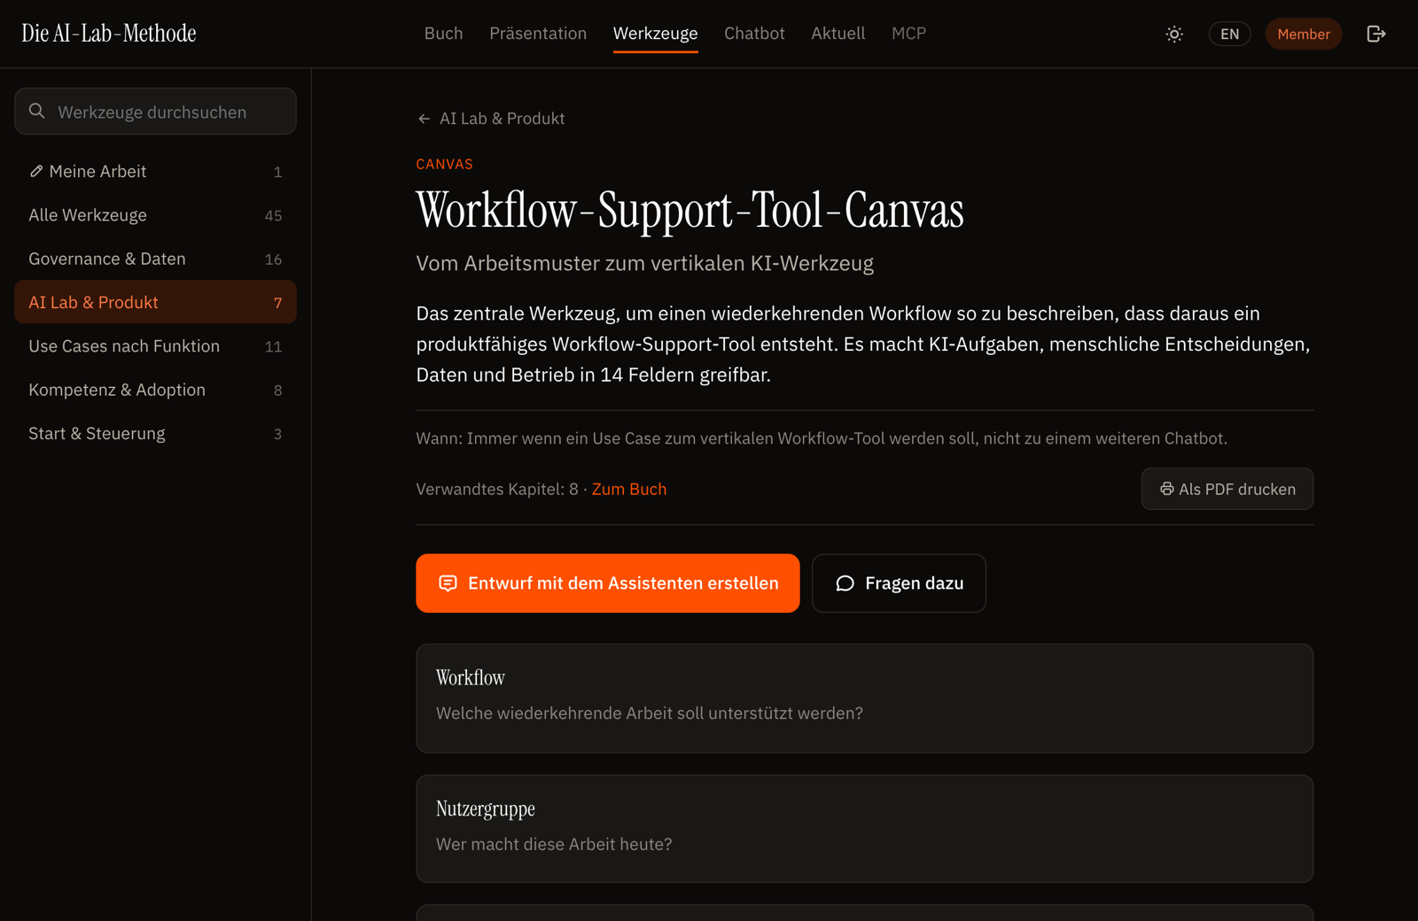Screen dimensions: 1418x921
Task: Open Kompetenz & Adoption category
Action: (x=155, y=390)
